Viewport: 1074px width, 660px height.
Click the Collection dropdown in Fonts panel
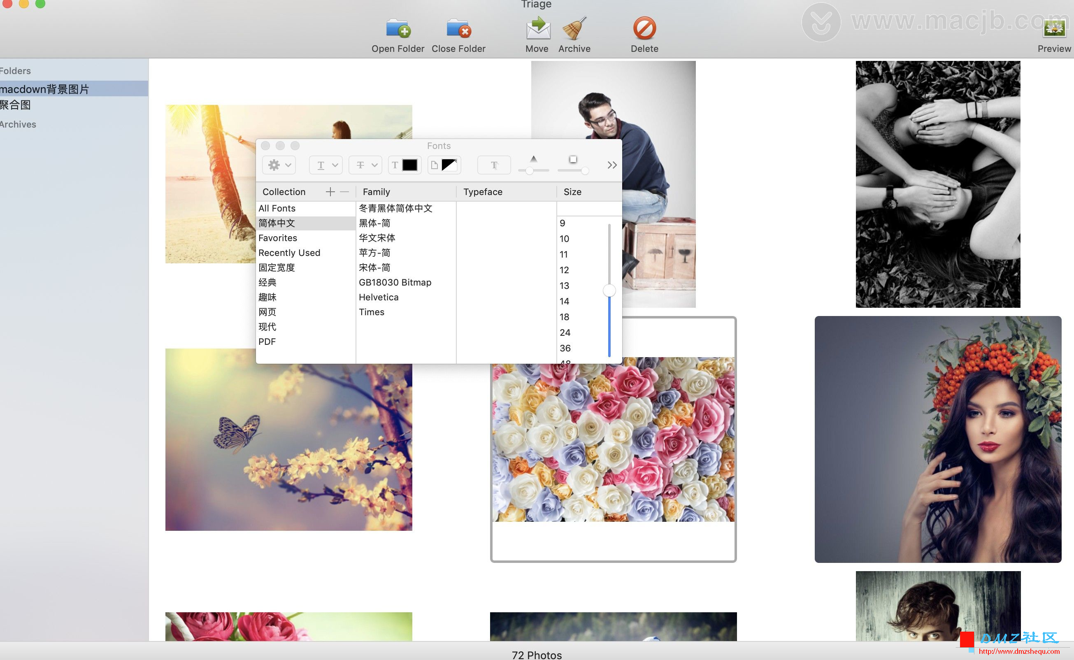coord(283,192)
